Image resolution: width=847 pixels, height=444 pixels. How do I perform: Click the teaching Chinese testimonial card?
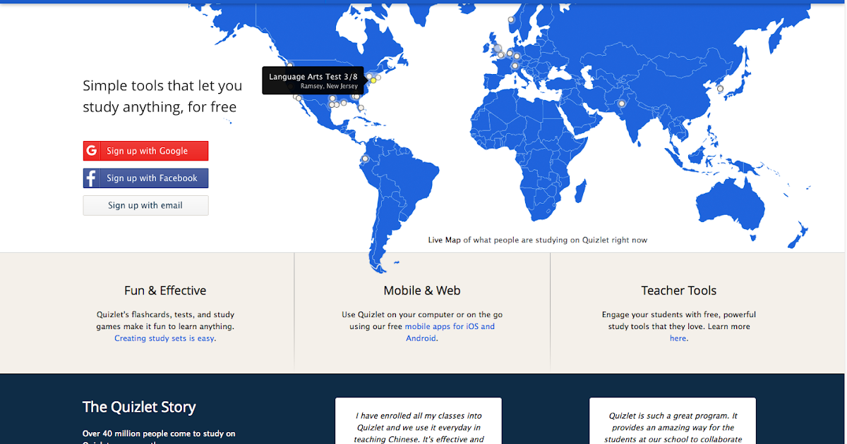click(x=419, y=421)
